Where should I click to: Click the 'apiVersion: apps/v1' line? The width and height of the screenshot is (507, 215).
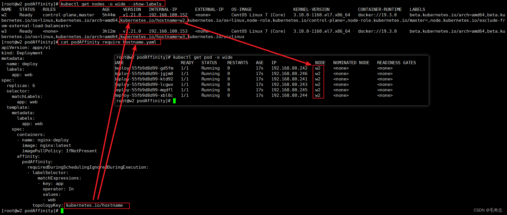point(26,48)
